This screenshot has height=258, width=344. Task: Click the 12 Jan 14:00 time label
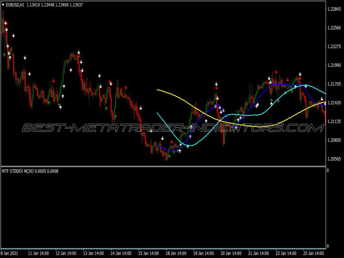pyautogui.click(x=66, y=253)
